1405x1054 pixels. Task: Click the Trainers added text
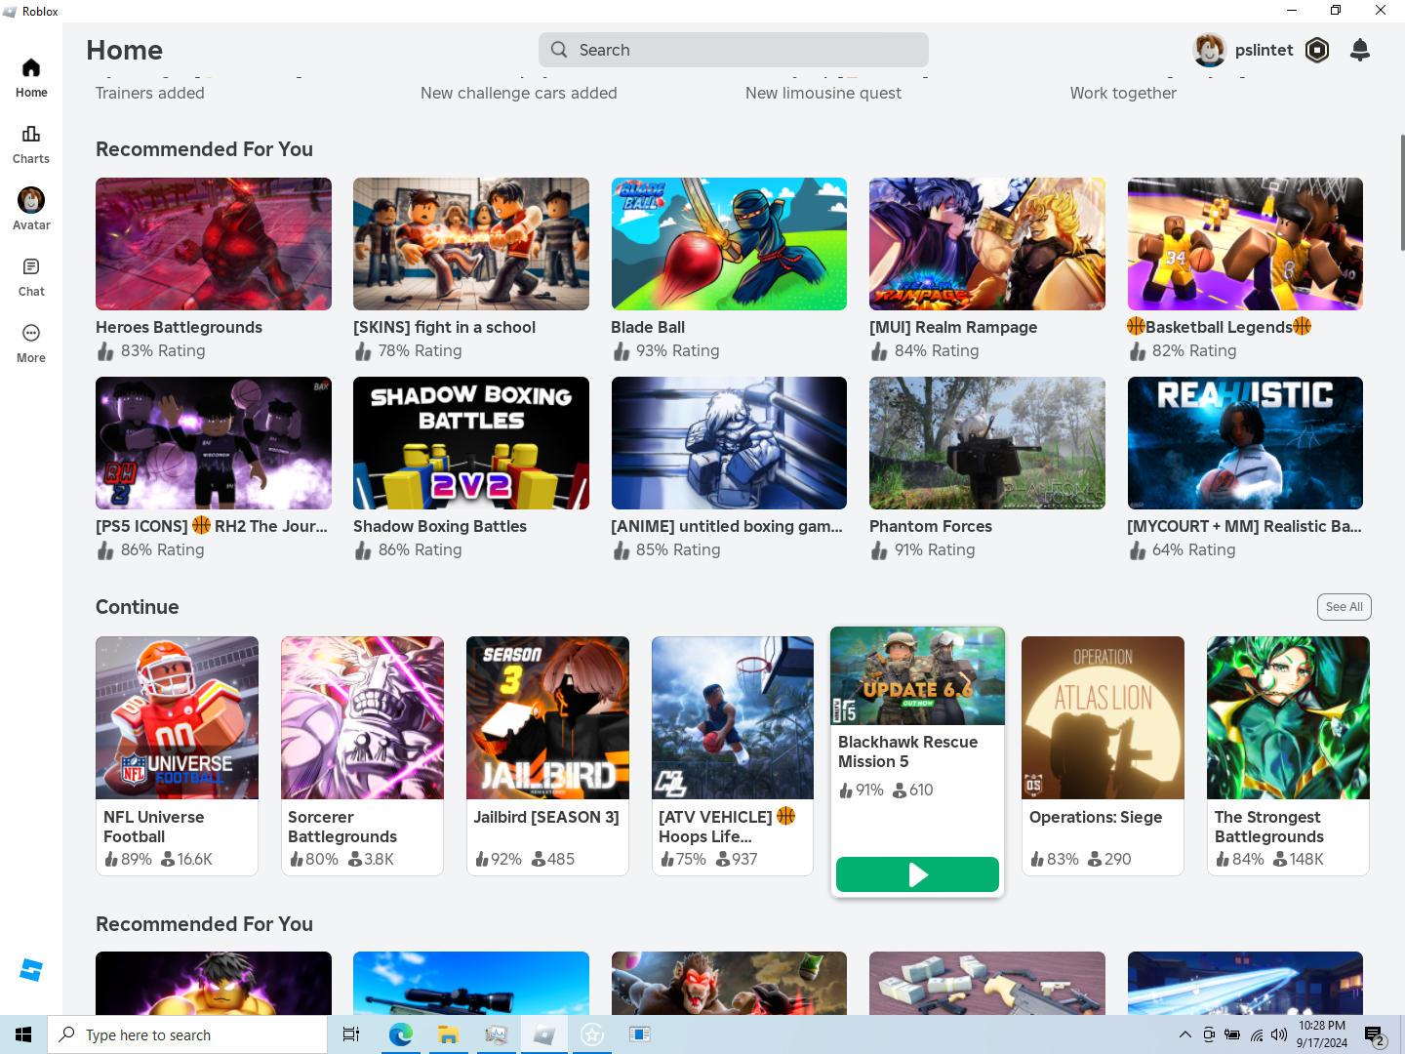[x=150, y=93]
